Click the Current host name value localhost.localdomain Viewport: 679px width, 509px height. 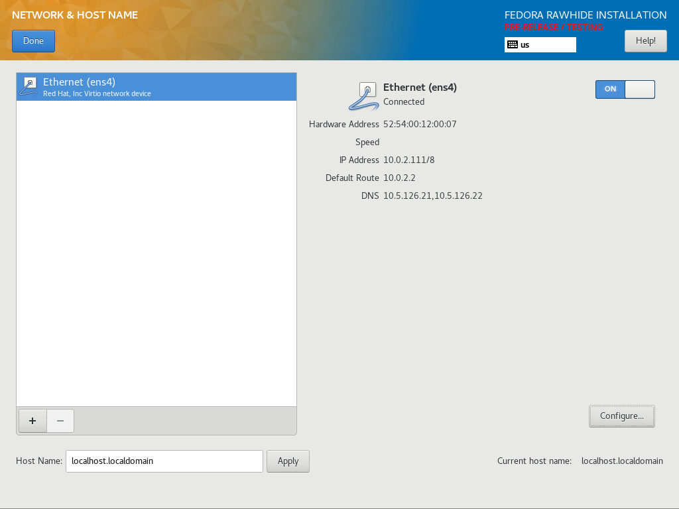point(622,461)
